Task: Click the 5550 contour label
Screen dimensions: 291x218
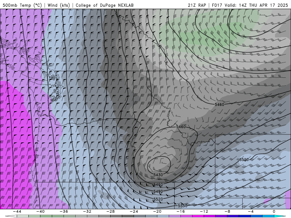Action: pos(183,206)
